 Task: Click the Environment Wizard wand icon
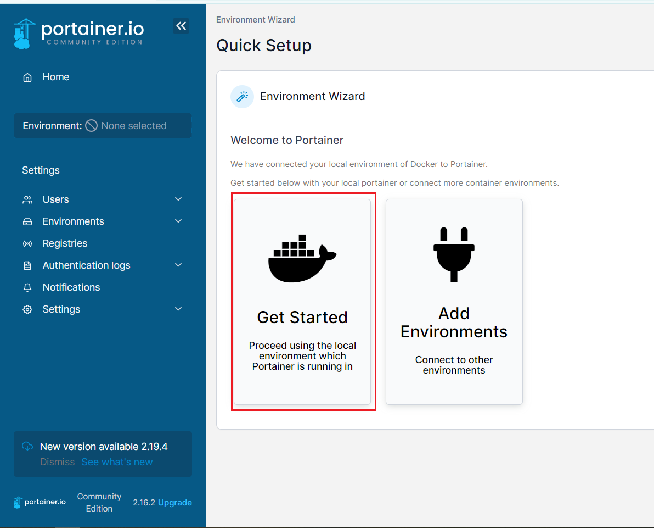[243, 97]
